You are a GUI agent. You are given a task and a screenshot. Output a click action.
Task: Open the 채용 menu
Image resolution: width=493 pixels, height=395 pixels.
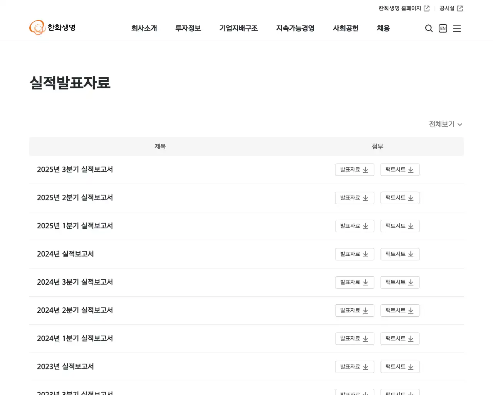(383, 28)
